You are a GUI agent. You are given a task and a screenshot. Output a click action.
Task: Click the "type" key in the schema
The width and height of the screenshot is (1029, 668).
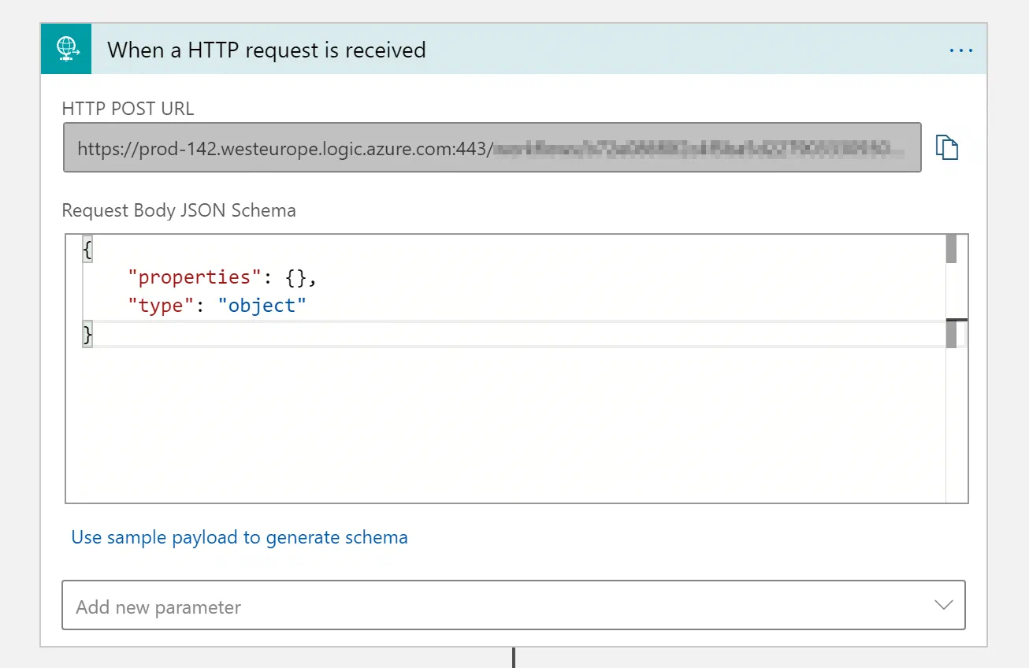160,306
